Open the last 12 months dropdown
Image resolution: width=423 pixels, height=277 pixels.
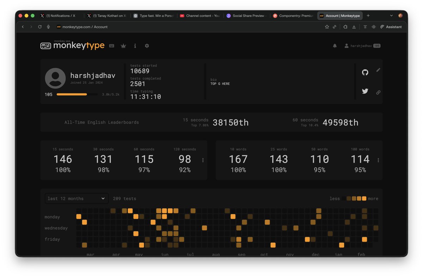pyautogui.click(x=76, y=199)
